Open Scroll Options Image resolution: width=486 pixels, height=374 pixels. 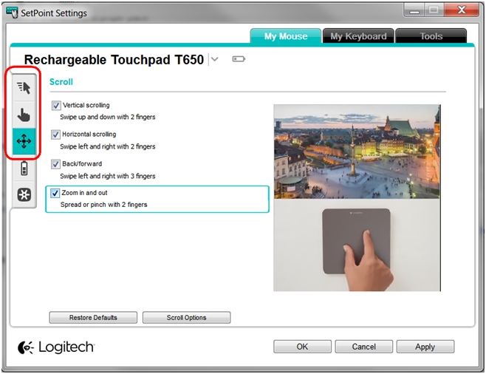click(x=186, y=318)
